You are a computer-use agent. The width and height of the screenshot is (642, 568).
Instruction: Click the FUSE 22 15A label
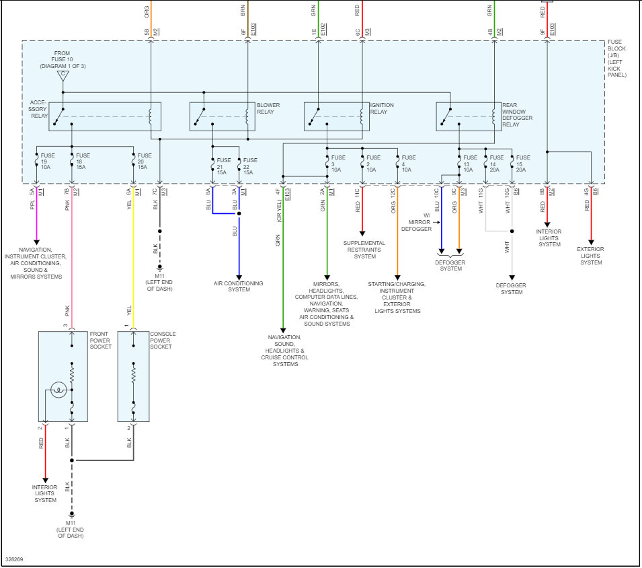[250, 166]
